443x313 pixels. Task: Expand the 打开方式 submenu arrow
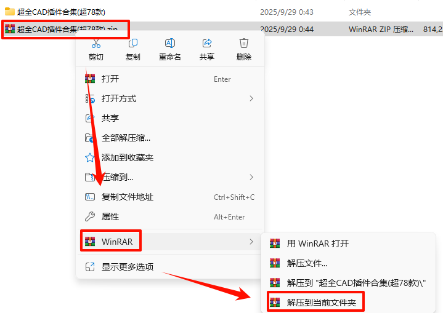coord(251,98)
